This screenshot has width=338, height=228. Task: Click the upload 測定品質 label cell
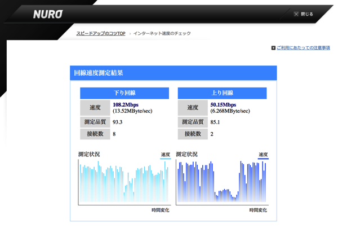(193, 122)
